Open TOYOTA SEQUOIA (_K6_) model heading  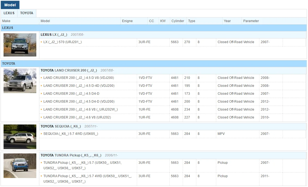coord(61,126)
